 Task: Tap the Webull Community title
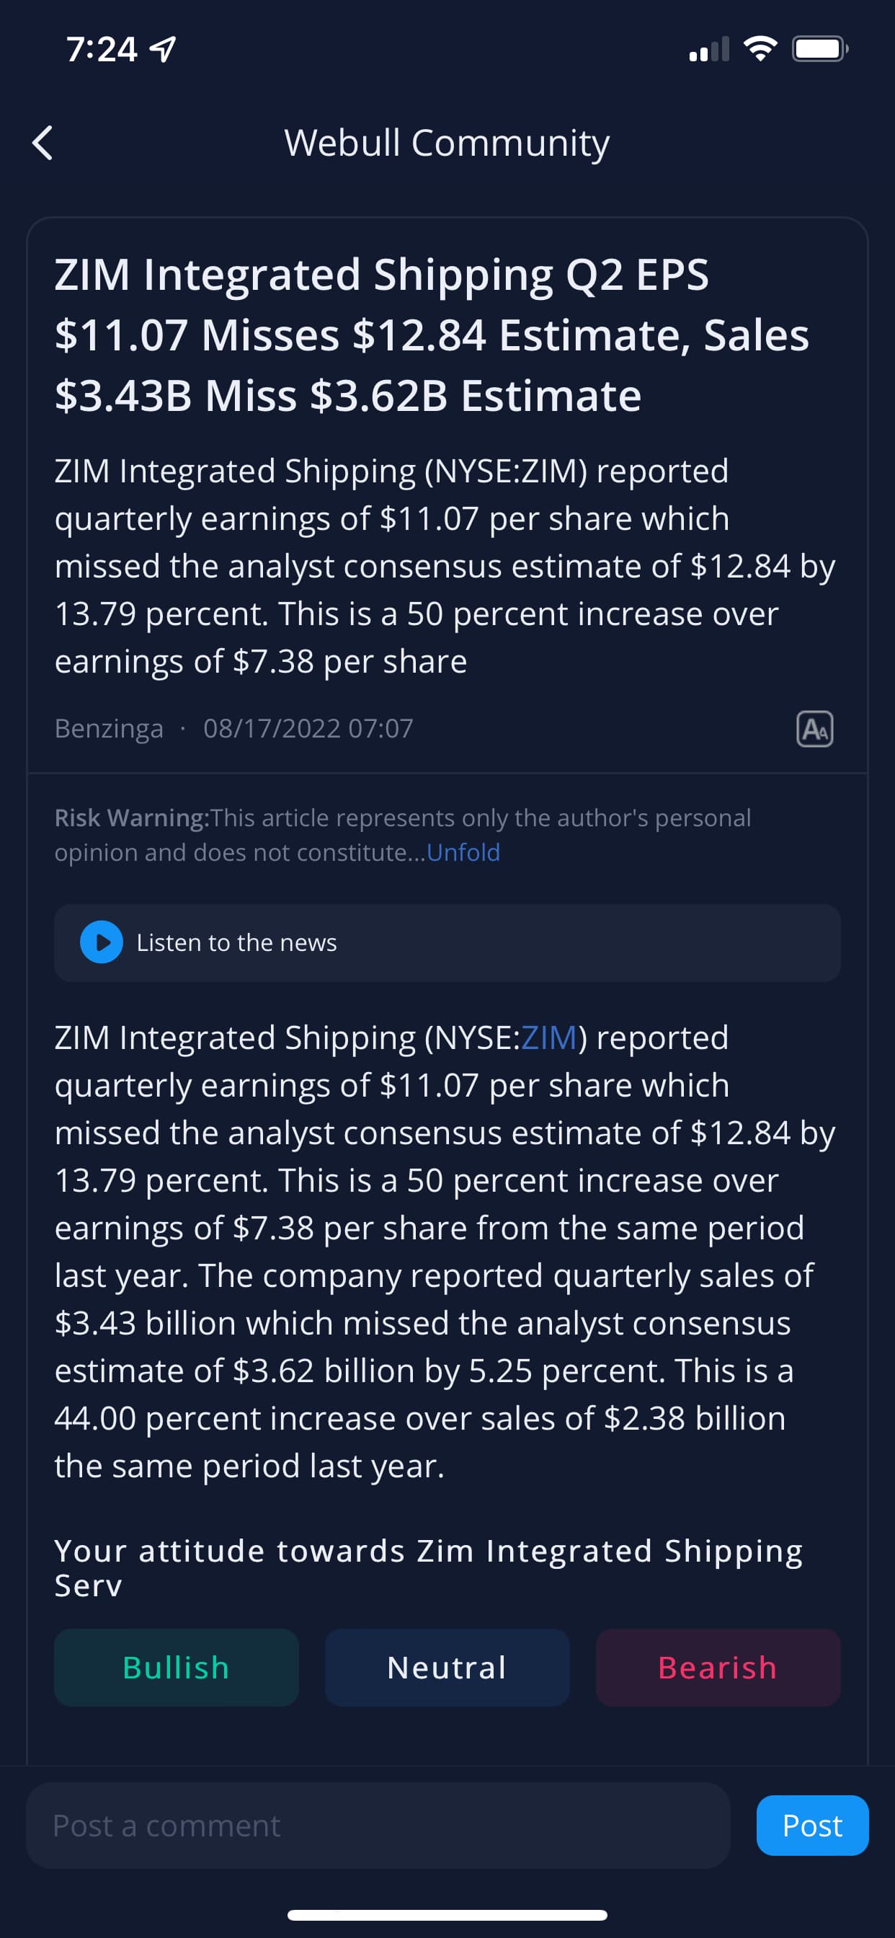(x=447, y=143)
